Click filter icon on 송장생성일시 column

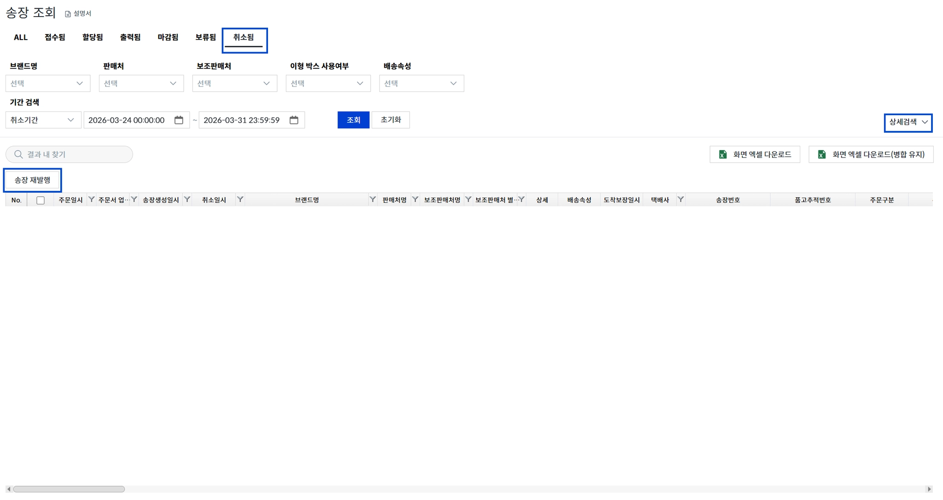click(187, 199)
